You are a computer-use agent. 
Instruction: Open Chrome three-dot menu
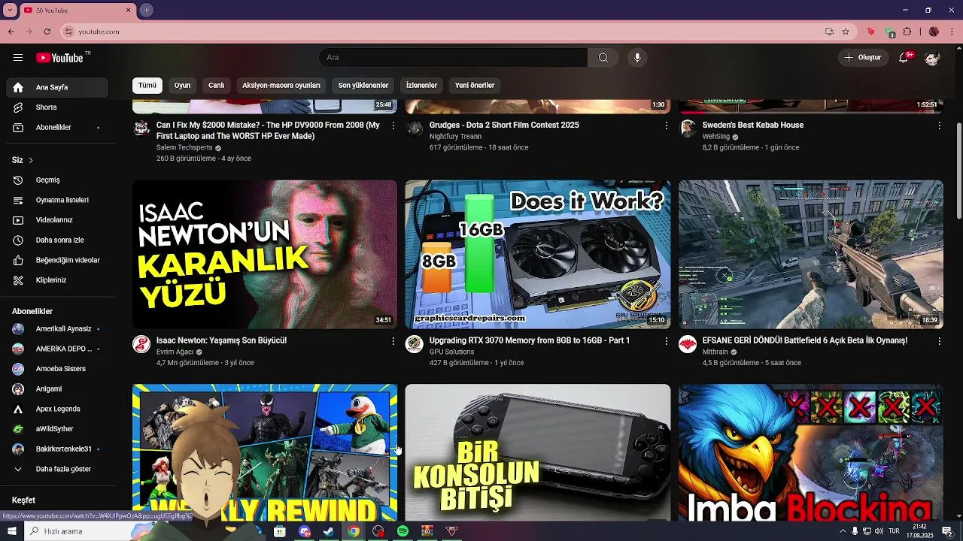(x=952, y=32)
